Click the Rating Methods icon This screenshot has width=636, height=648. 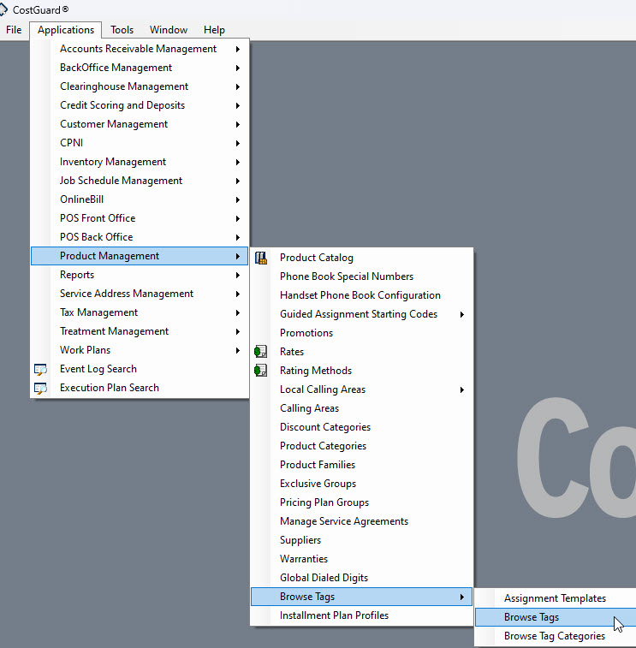click(261, 371)
